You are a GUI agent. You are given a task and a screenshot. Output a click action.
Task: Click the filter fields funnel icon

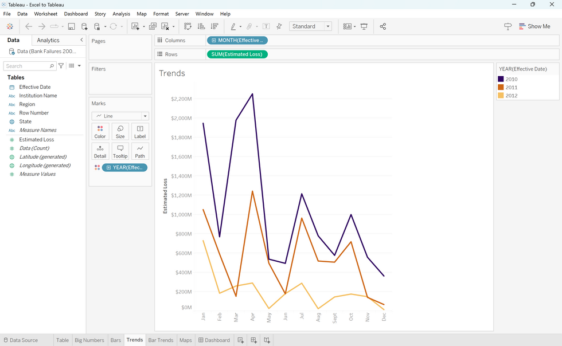pos(61,66)
